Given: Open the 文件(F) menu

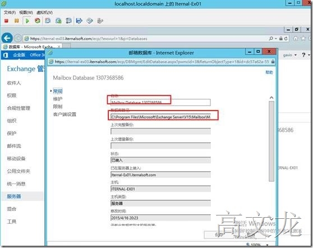Looking at the screenshot, I should [x=10, y=12].
